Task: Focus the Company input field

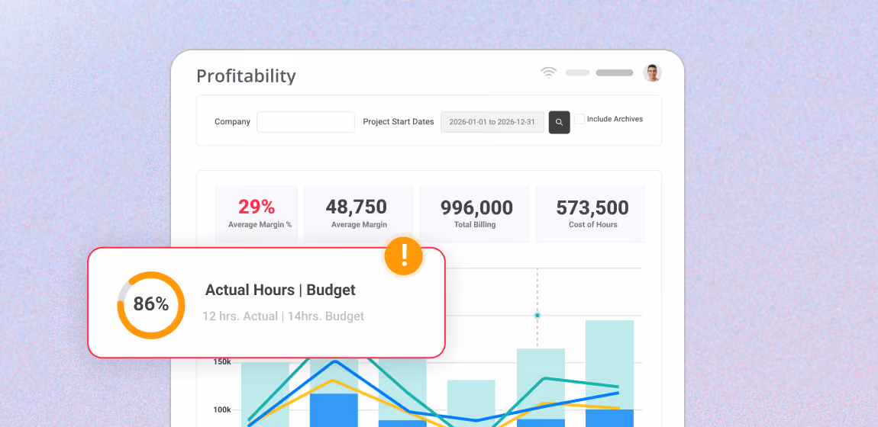Action: pyautogui.click(x=305, y=122)
